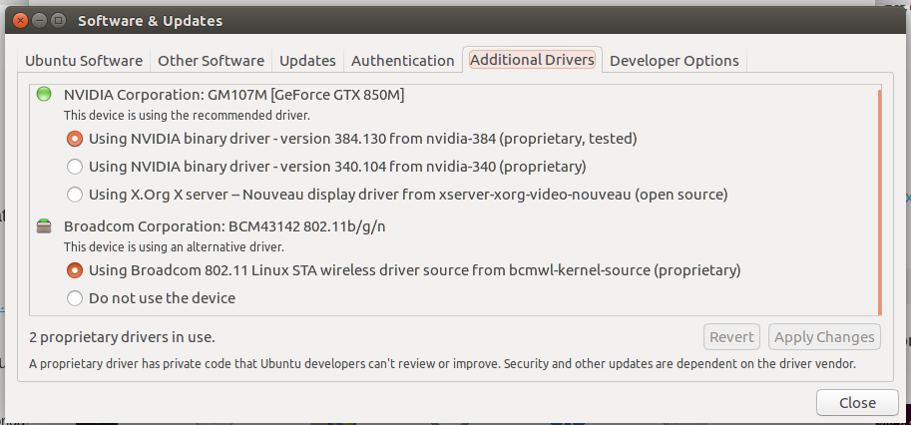Select Broadcom STA wireless driver bcmwl-kernel-source
Image resolution: width=911 pixels, height=425 pixels.
404,270
